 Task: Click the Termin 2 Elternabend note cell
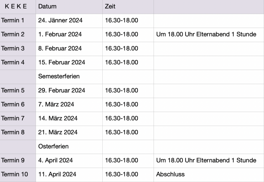(x=206, y=34)
